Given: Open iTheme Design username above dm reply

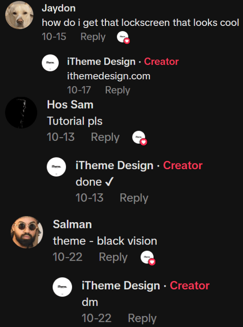Looking at the screenshot, I should (121, 286).
